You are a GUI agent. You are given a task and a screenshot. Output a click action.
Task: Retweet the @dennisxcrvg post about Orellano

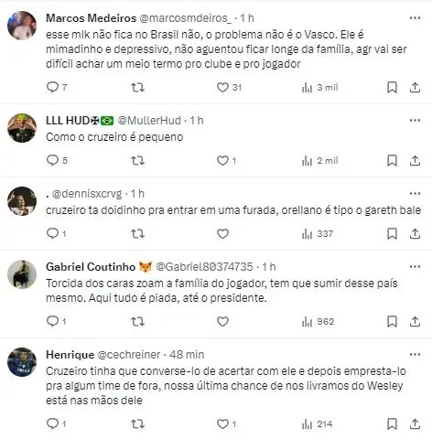[137, 234]
